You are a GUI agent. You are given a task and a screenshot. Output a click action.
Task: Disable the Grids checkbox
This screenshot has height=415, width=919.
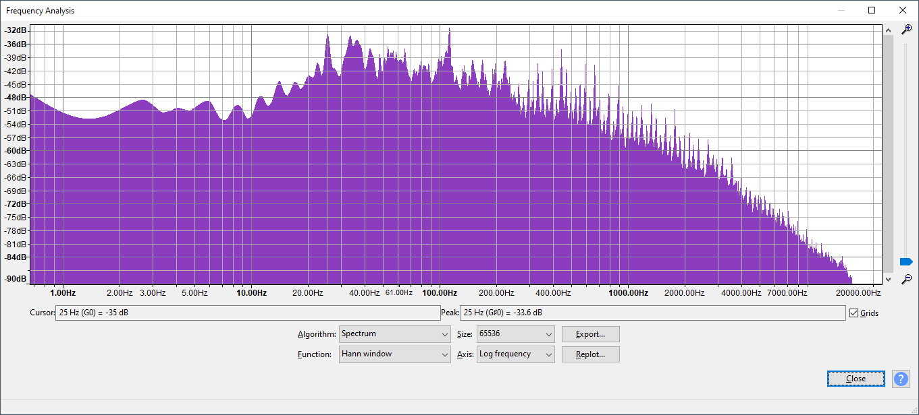tap(854, 313)
